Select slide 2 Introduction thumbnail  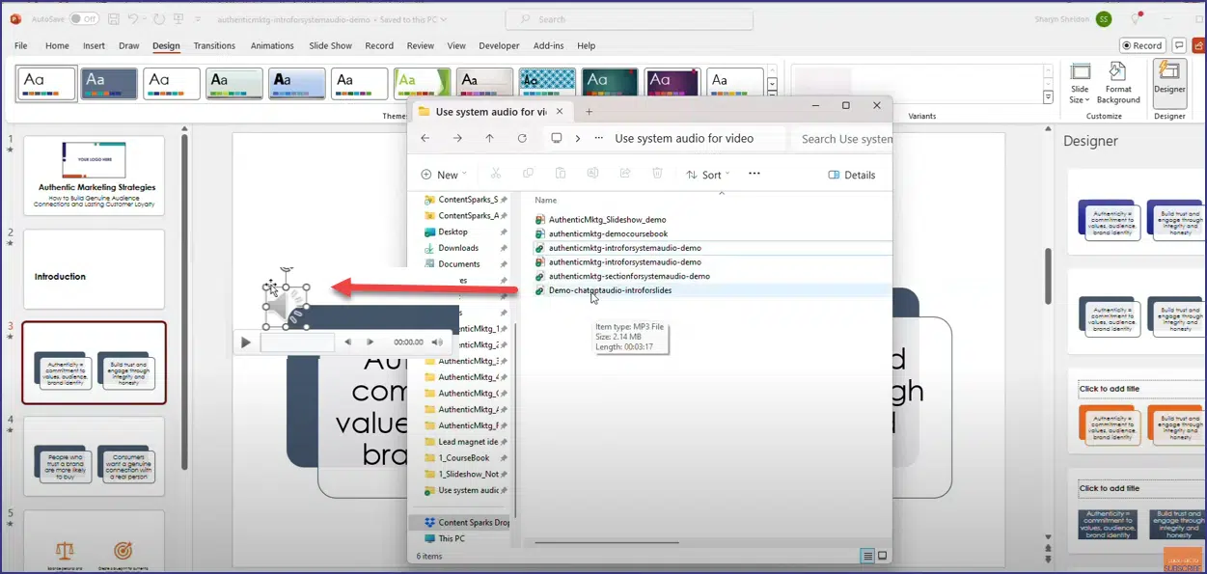click(x=94, y=268)
